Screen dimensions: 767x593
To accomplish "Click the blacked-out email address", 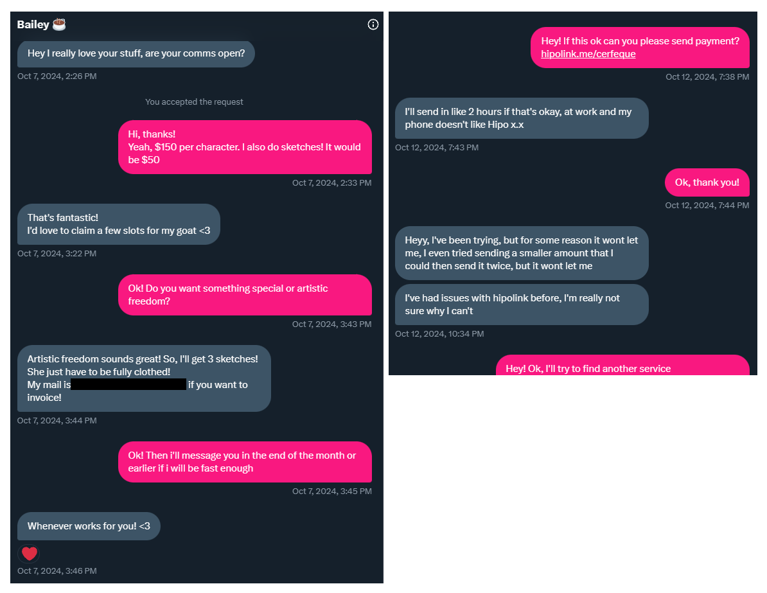I will (x=128, y=385).
